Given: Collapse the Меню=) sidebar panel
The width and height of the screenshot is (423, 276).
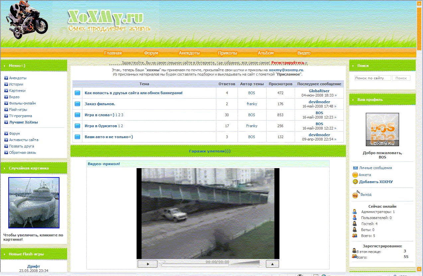Looking at the screenshot, I should point(5,66).
